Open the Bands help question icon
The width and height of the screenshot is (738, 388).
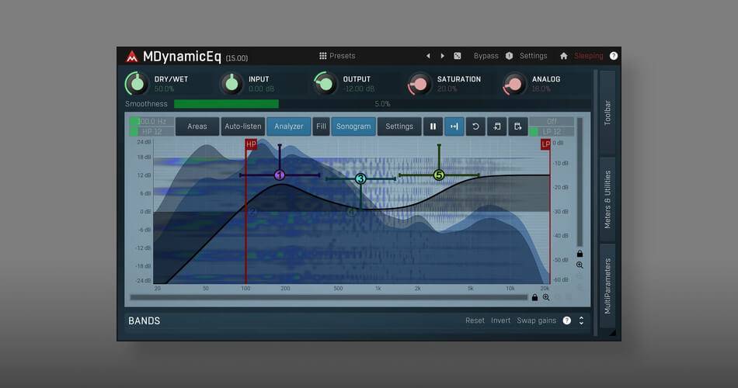click(567, 320)
